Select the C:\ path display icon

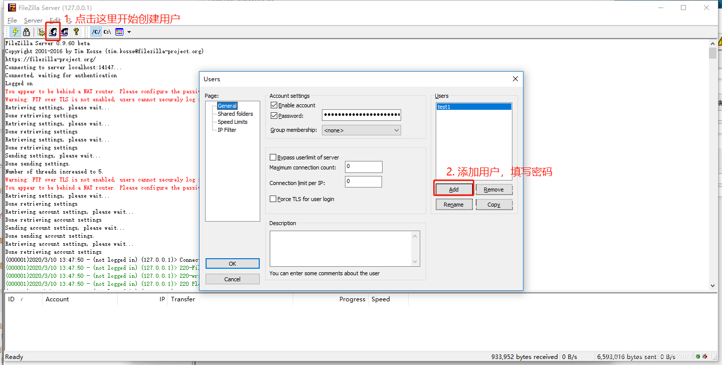click(x=107, y=32)
